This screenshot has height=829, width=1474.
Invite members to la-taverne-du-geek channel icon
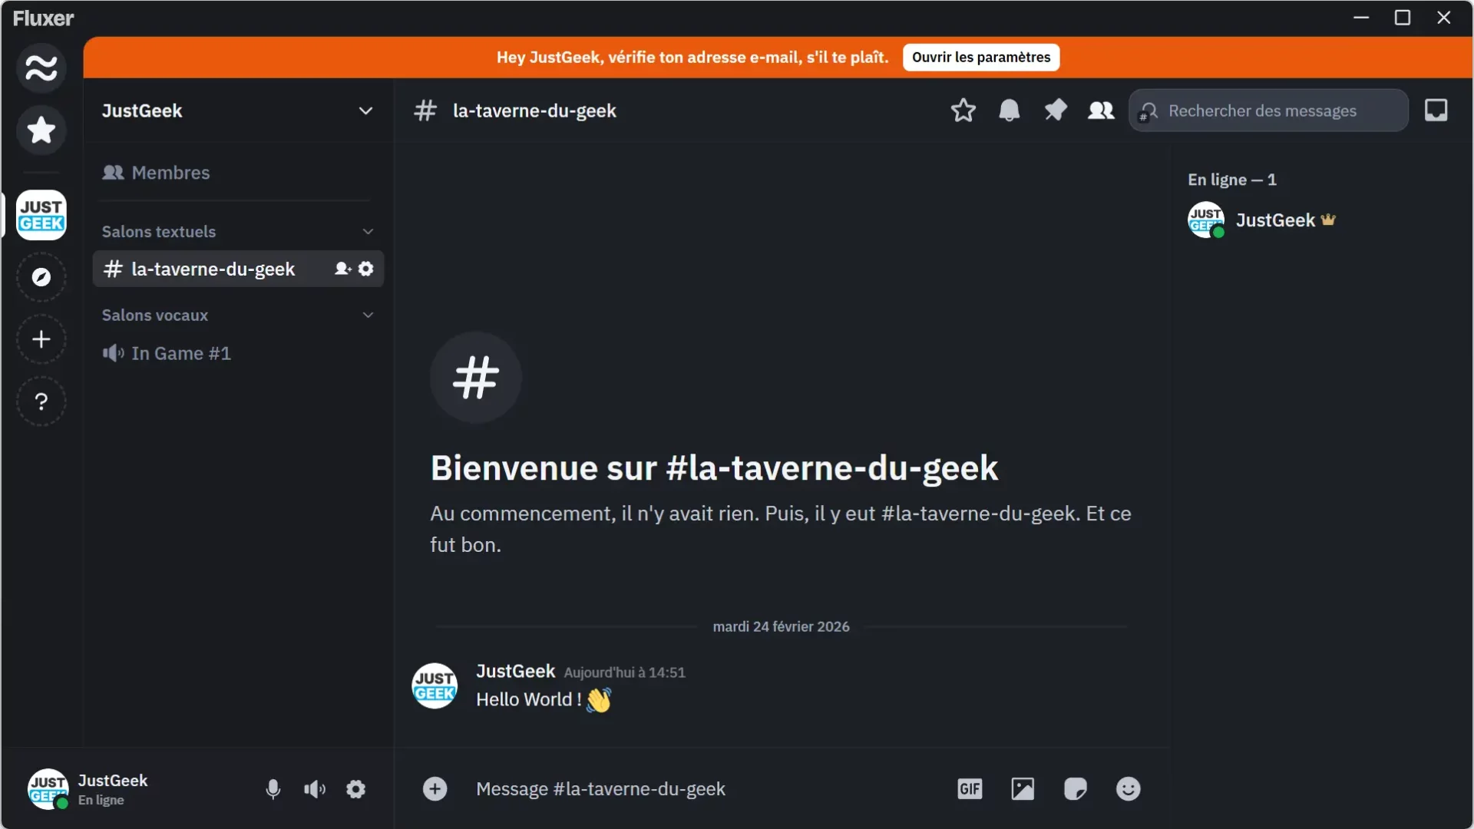[x=342, y=269]
